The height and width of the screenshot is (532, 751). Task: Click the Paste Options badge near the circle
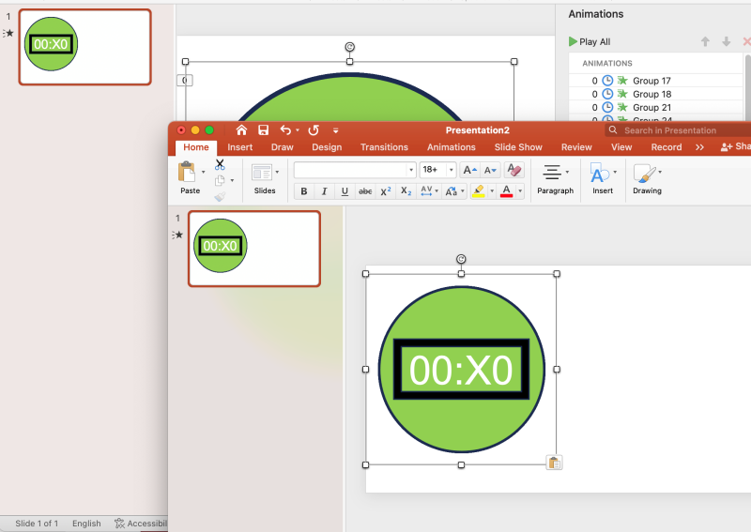pos(554,464)
